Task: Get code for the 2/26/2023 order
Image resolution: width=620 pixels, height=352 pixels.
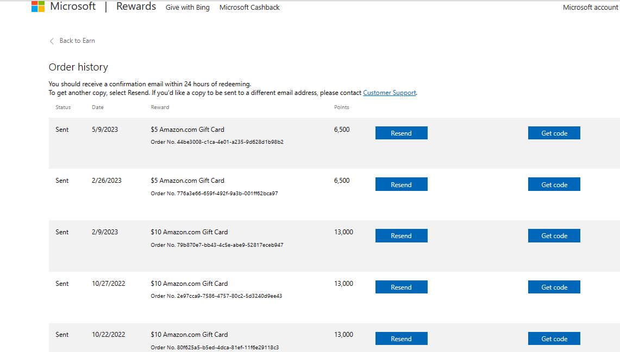Action: click(x=554, y=184)
